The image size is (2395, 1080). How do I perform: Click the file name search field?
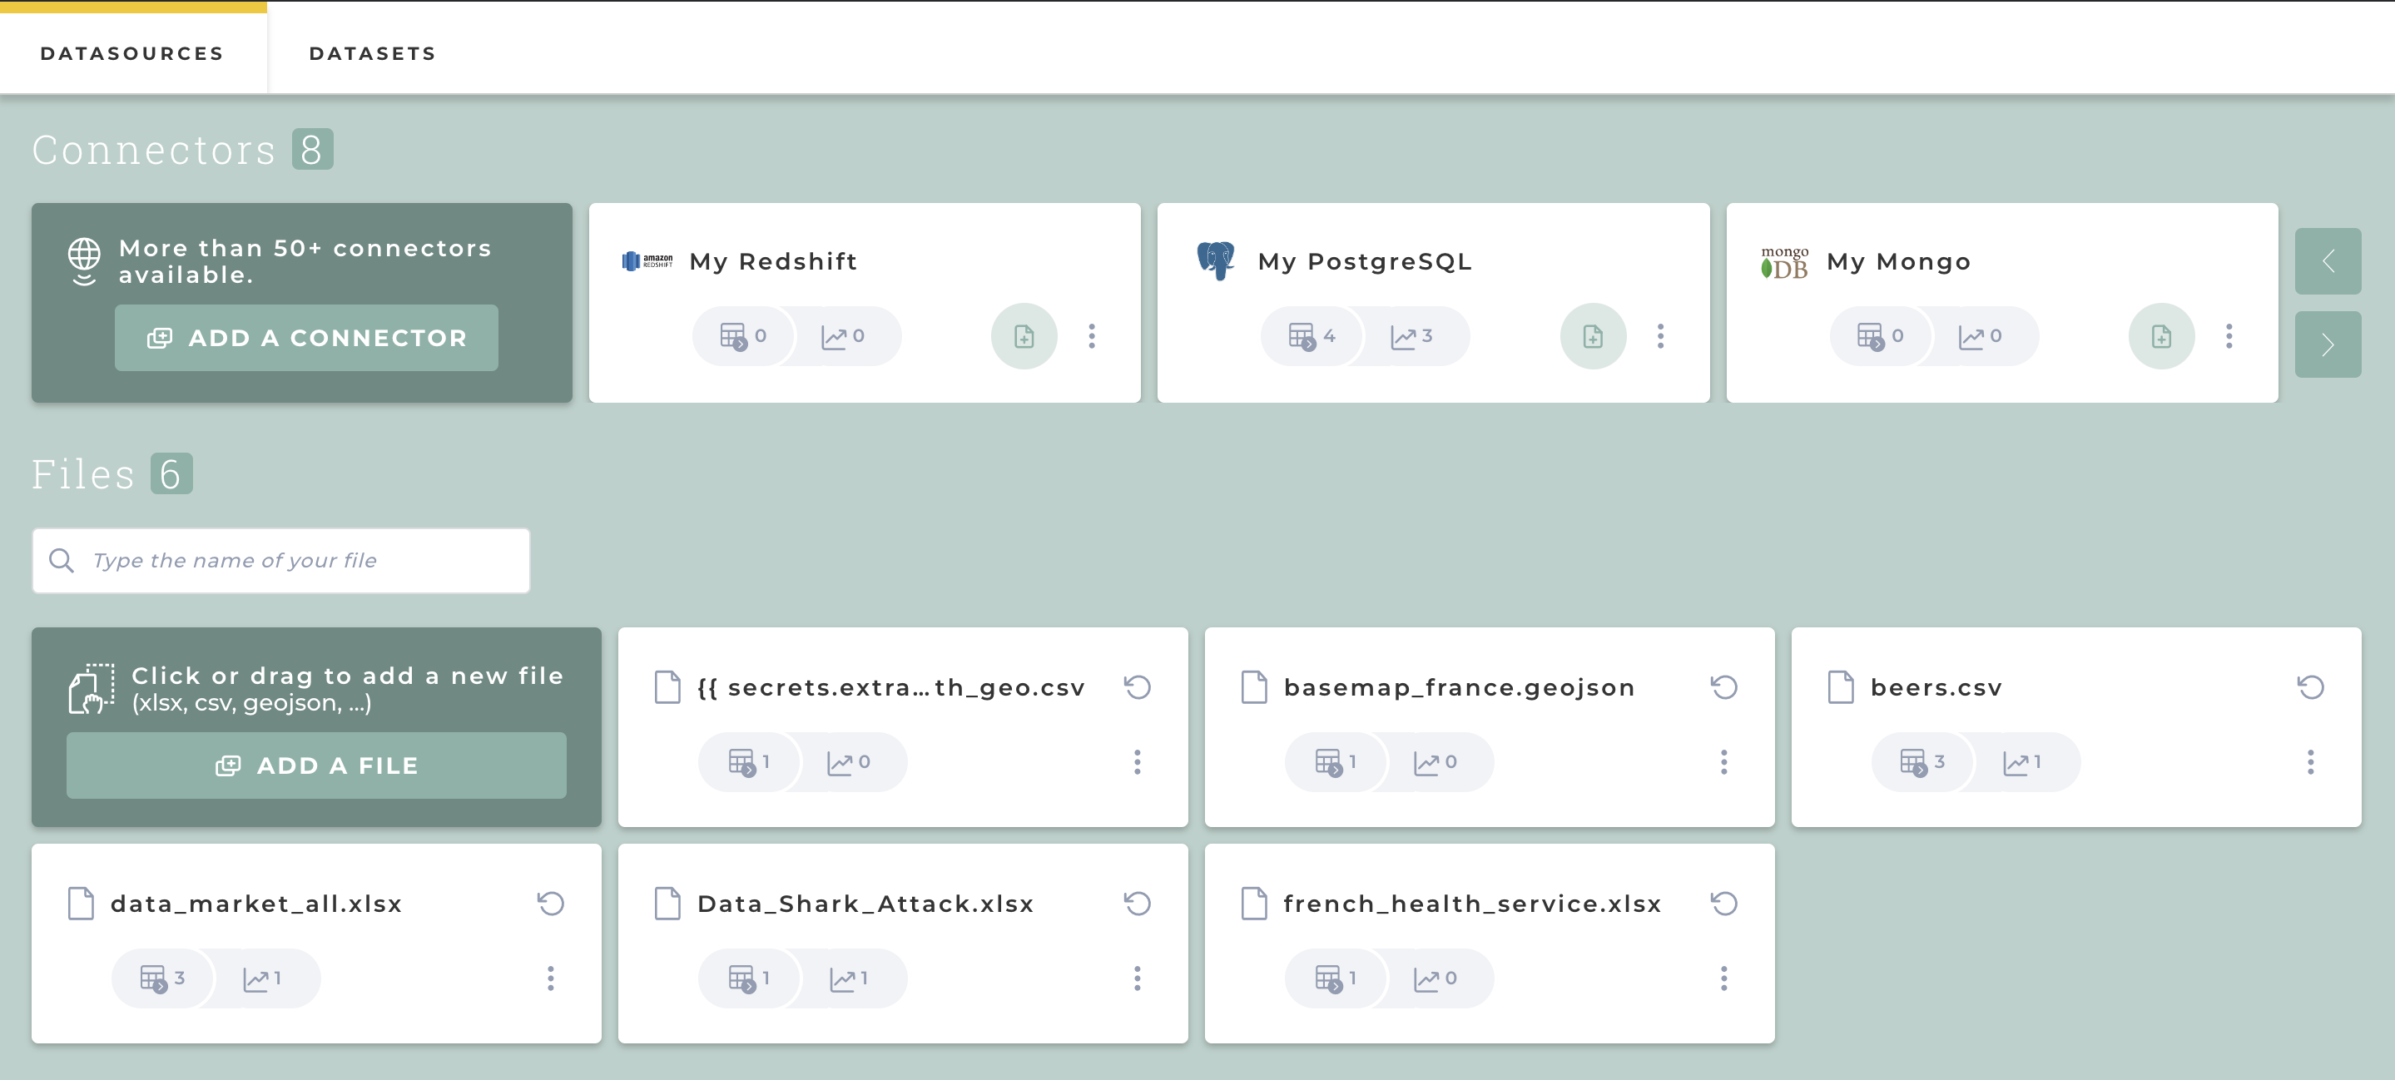tap(279, 561)
